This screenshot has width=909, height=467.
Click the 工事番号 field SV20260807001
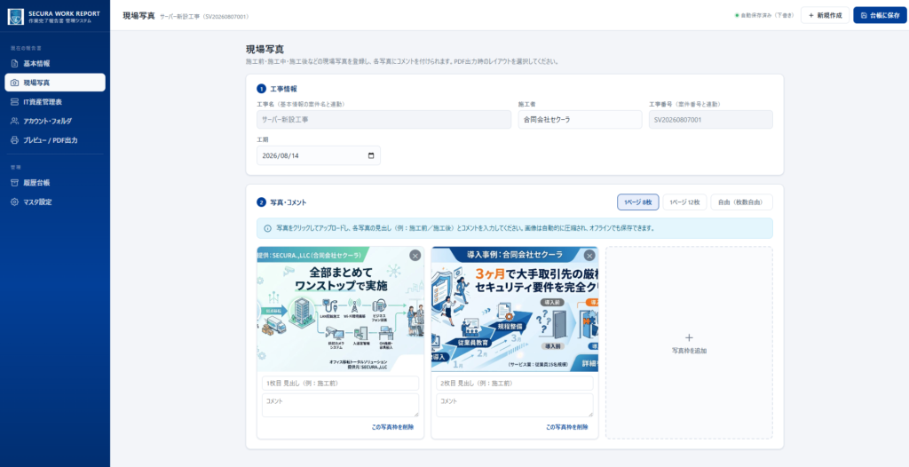(711, 120)
